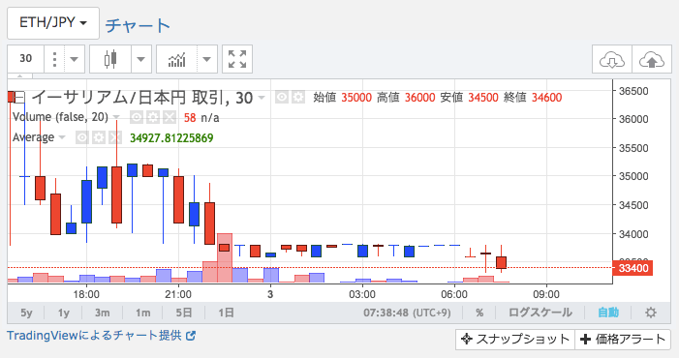Click the 30-minute interval button
The image size is (679, 358).
click(x=25, y=58)
